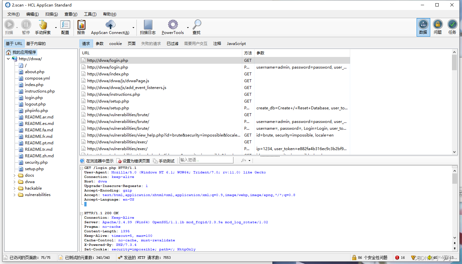Expand the hackable folder node
Image resolution: width=462 pixels, height=264 pixels.
pyautogui.click(x=14, y=188)
